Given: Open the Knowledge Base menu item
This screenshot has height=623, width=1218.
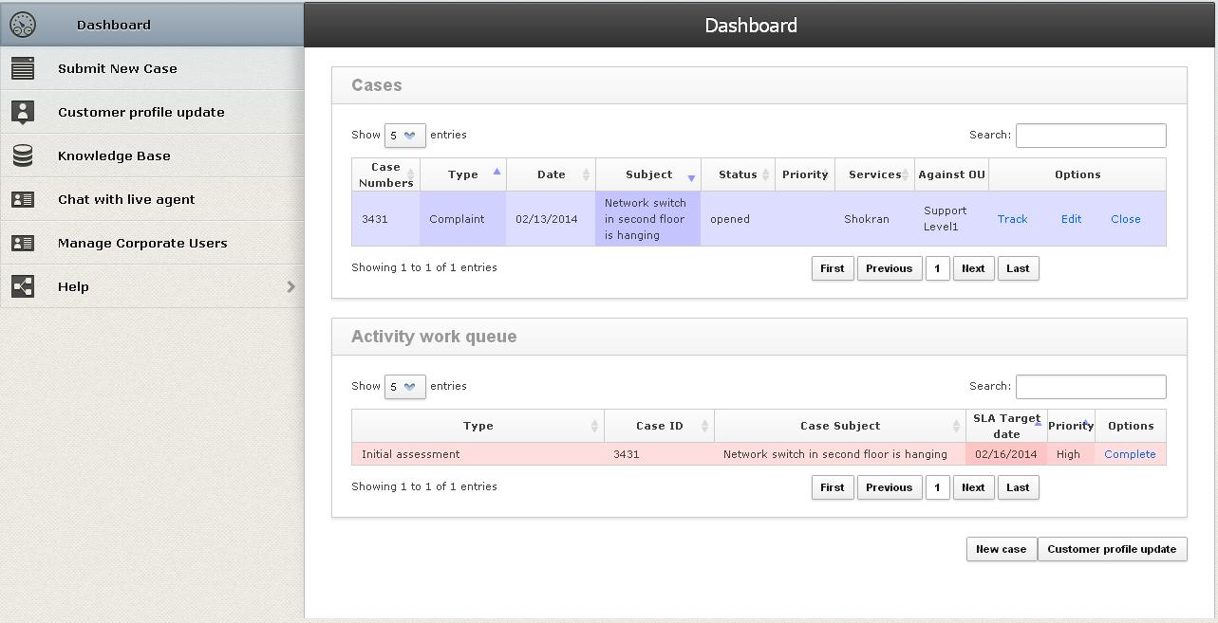Looking at the screenshot, I should (114, 156).
